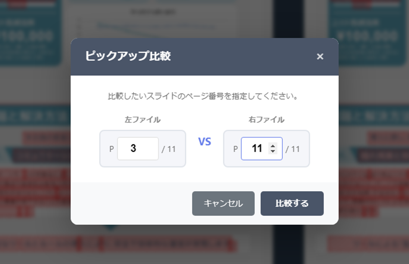Click the VS indicator between the inputs

pyautogui.click(x=204, y=142)
